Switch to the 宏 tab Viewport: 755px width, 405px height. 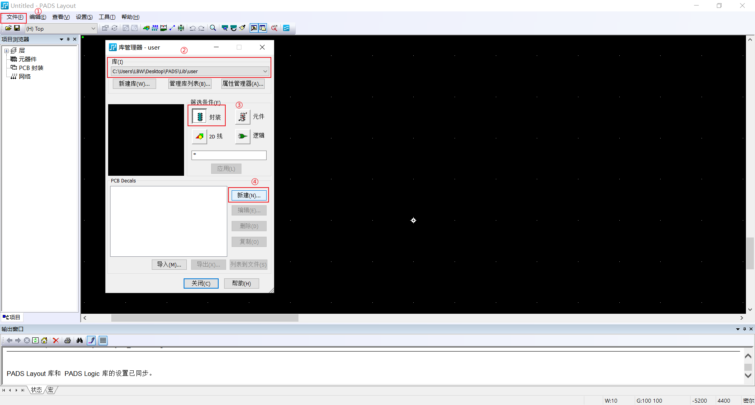51,390
